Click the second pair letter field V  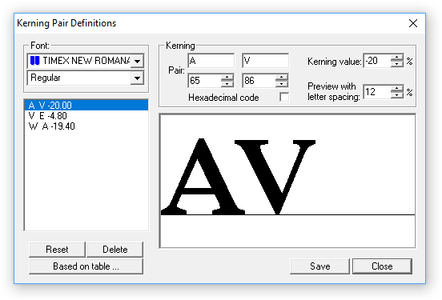pyautogui.click(x=265, y=61)
